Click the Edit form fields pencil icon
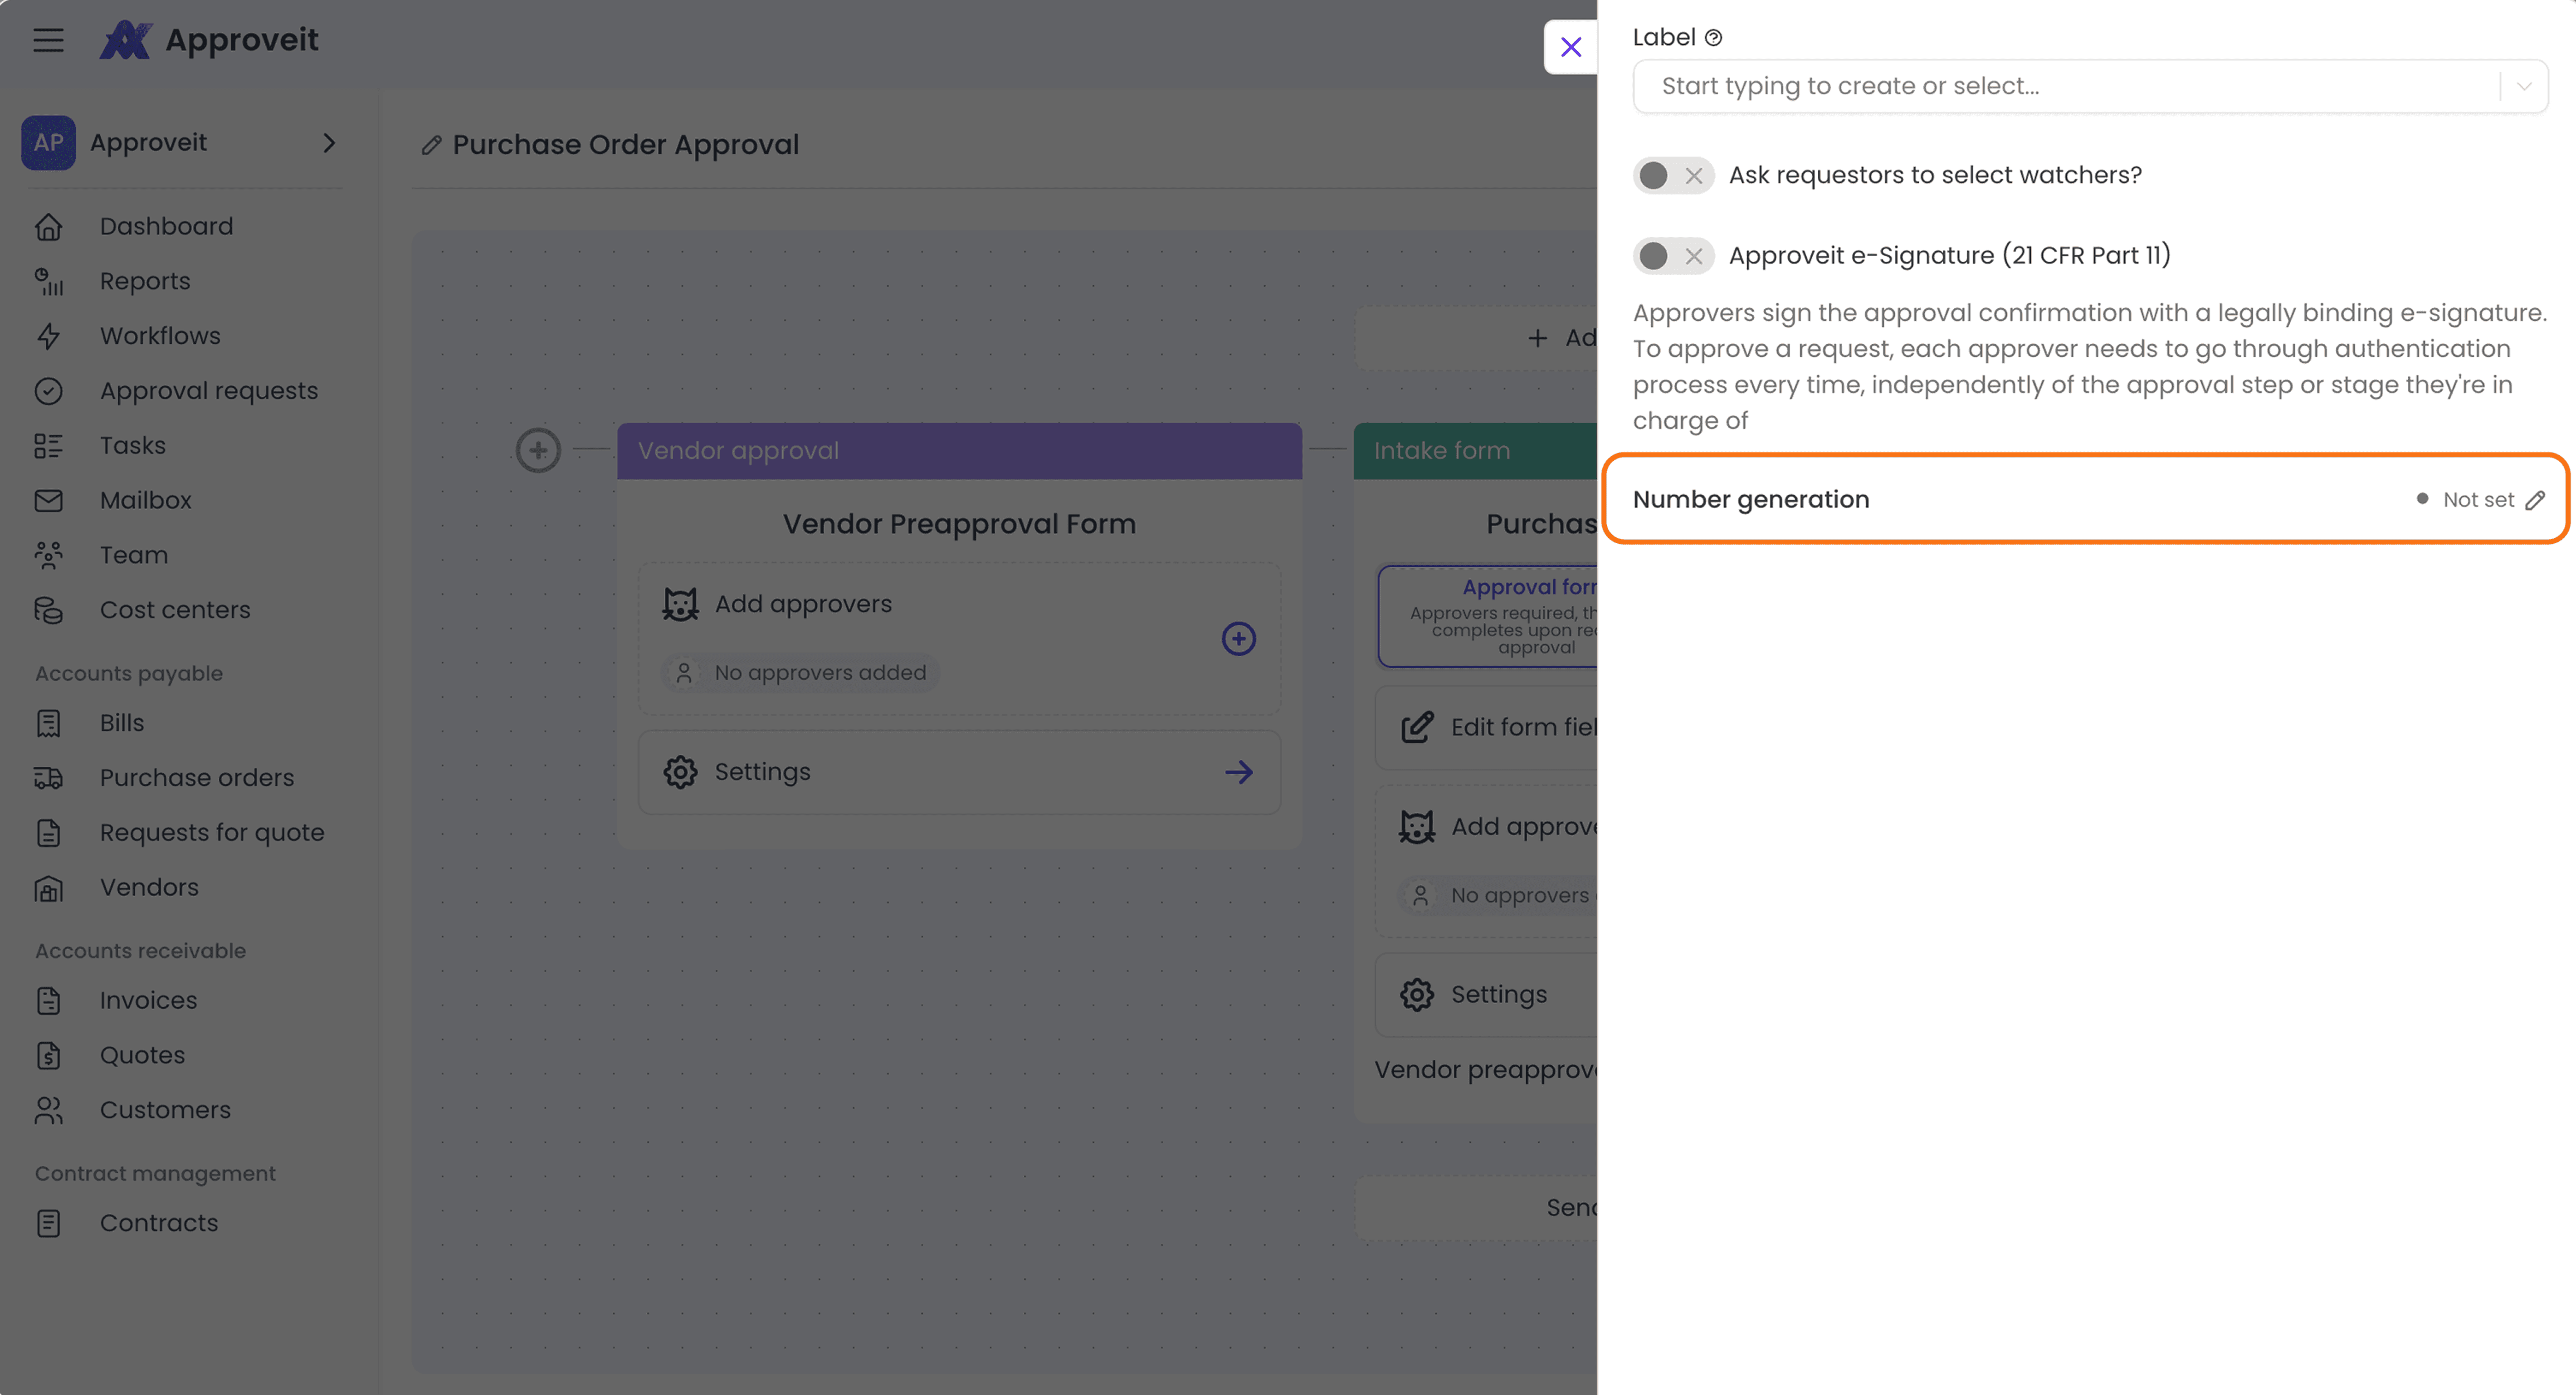This screenshot has width=2576, height=1395. click(x=1417, y=727)
